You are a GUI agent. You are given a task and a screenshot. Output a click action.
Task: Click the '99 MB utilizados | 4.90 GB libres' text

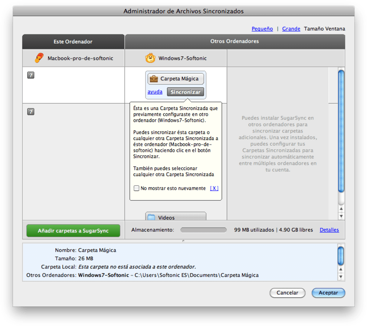point(273,230)
